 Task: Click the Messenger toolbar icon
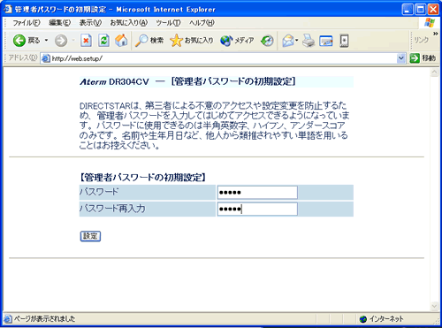pos(344,41)
